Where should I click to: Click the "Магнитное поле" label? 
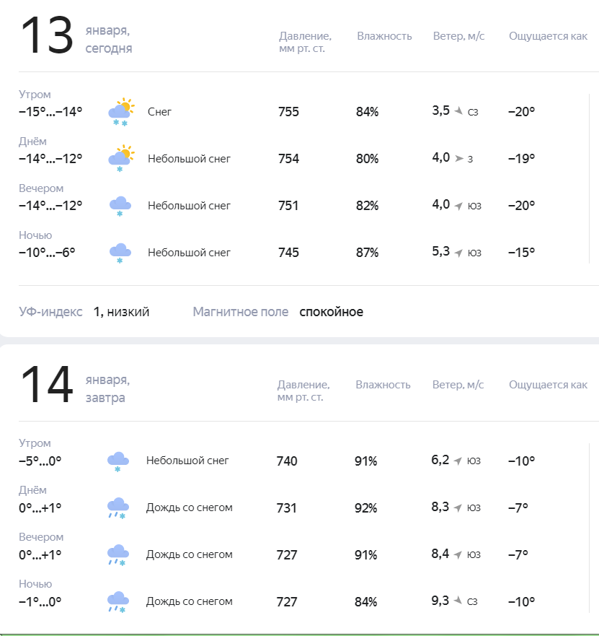tap(241, 312)
